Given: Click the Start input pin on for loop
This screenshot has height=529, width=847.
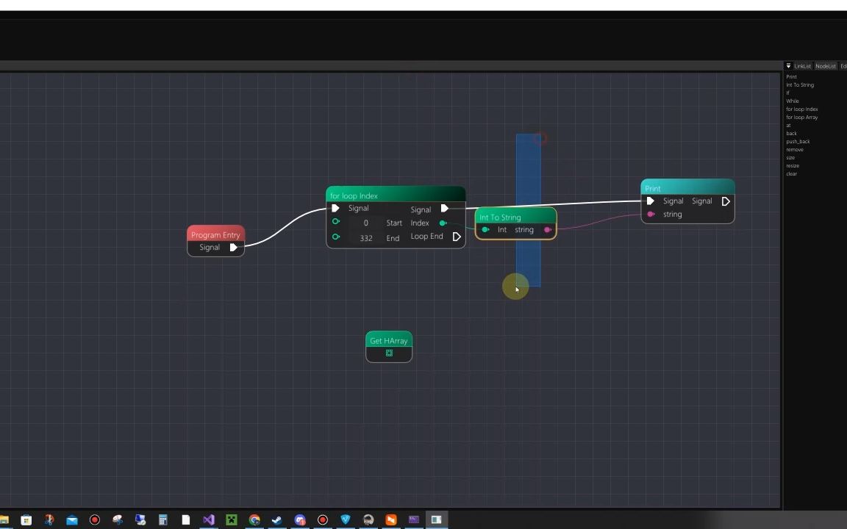Looking at the screenshot, I should pos(336,222).
